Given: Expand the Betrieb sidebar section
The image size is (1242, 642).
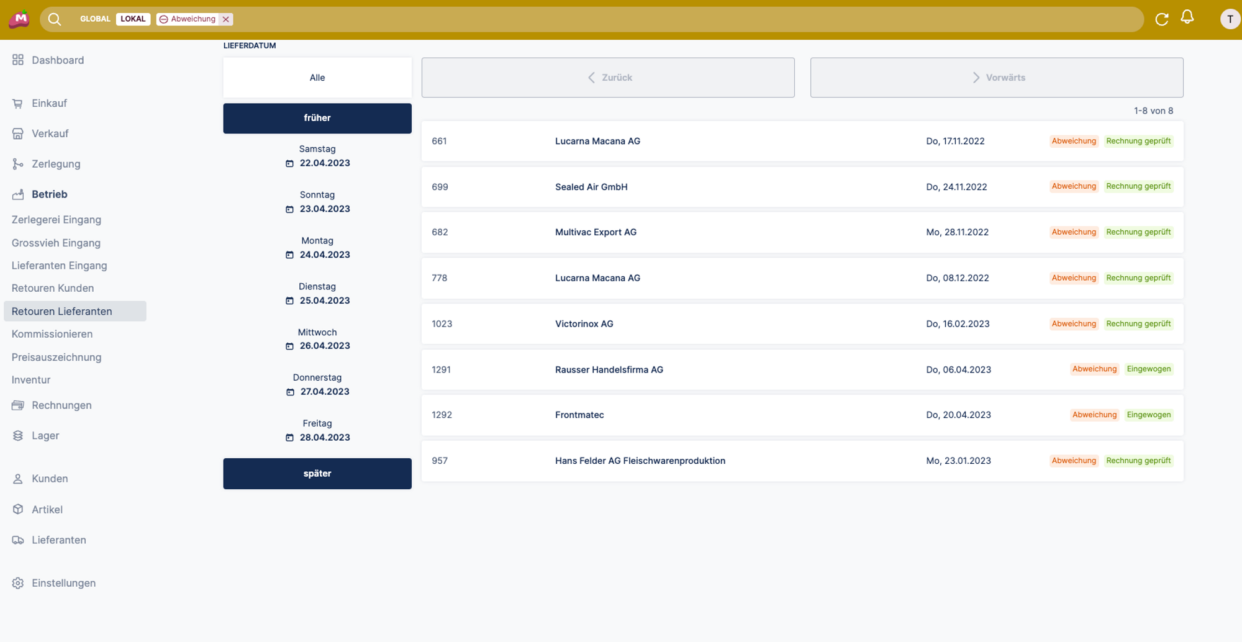Looking at the screenshot, I should 50,194.
